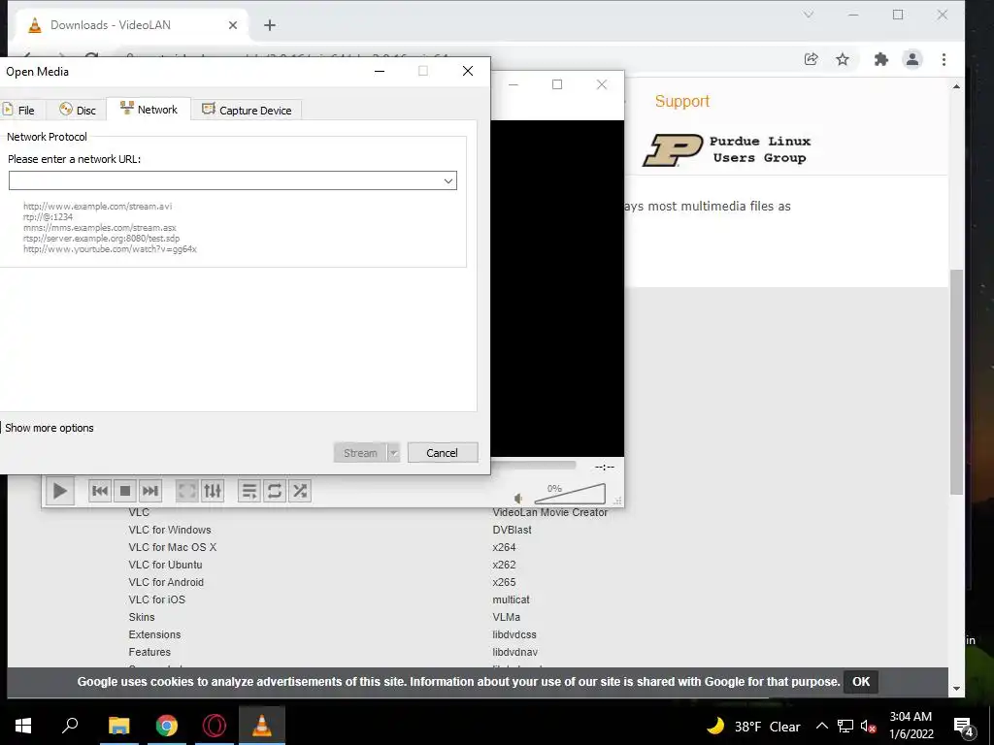Screen dimensions: 994x745
Task: Open the VLMa link
Action: (507, 617)
